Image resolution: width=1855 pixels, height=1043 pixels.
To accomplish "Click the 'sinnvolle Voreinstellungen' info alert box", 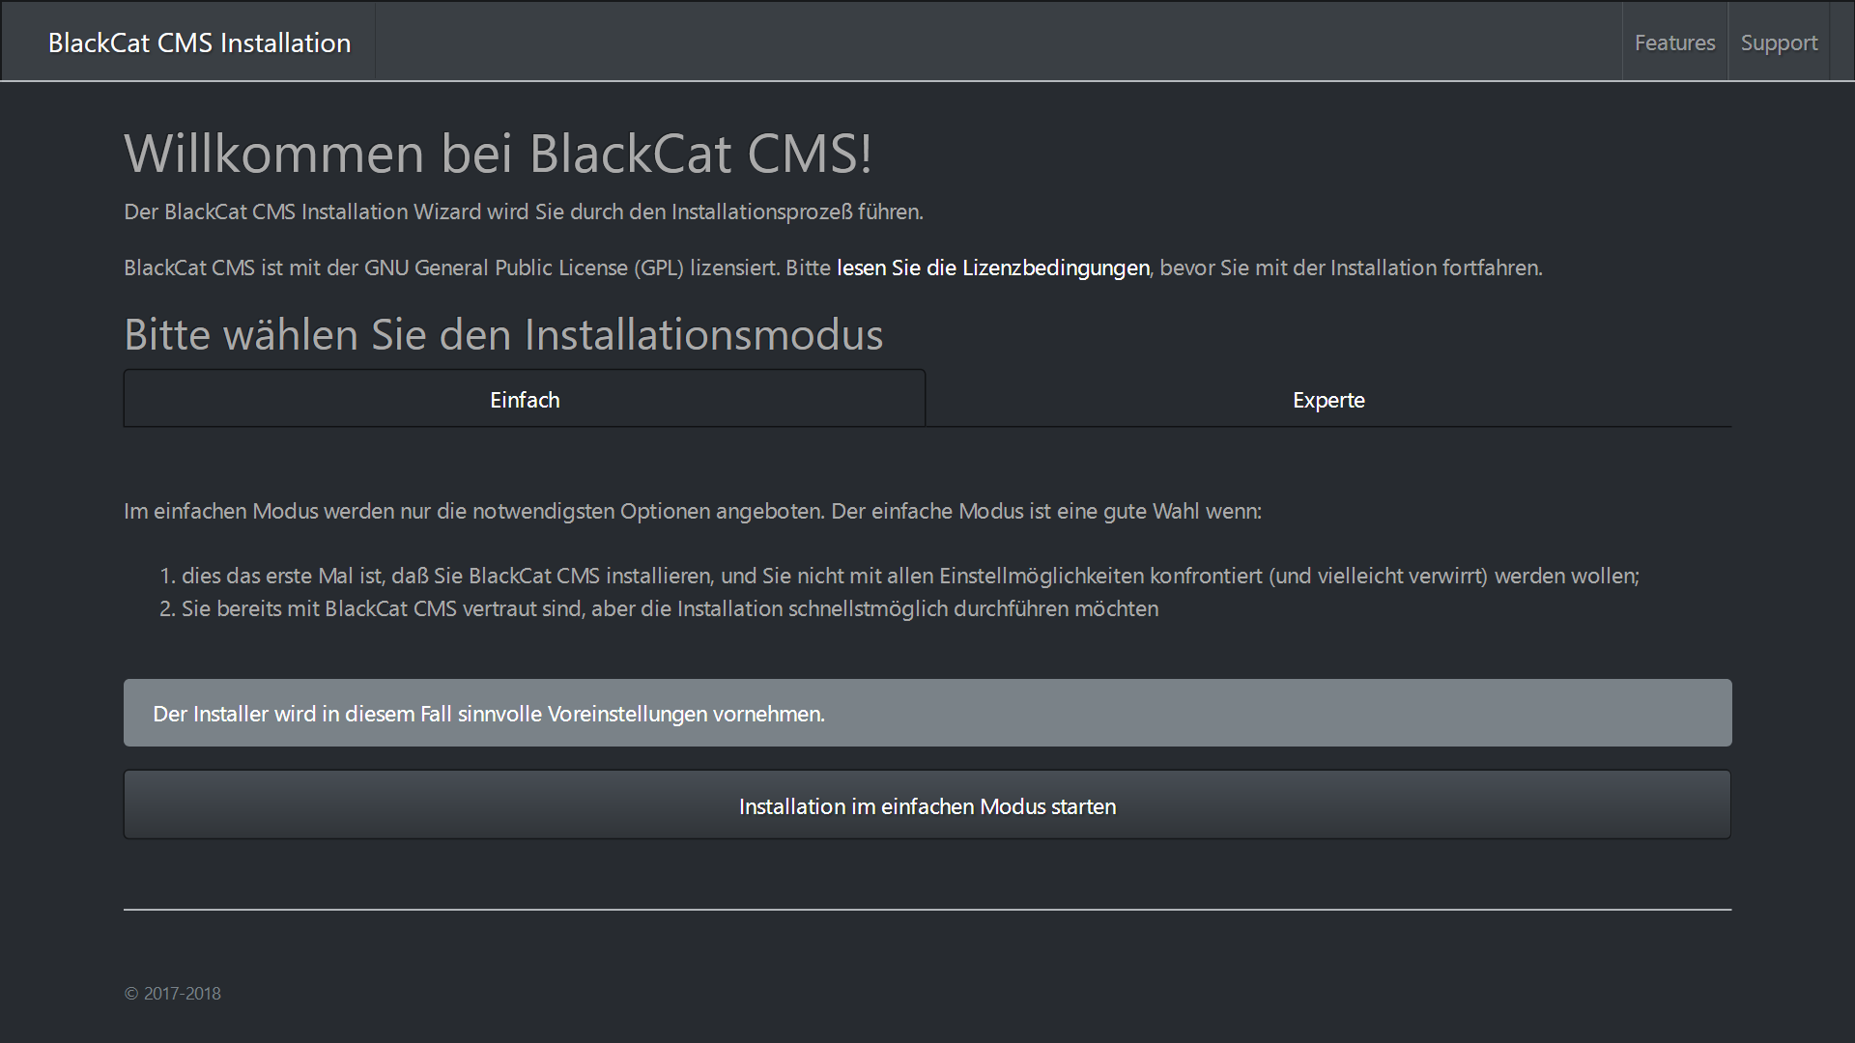I will [x=927, y=713].
